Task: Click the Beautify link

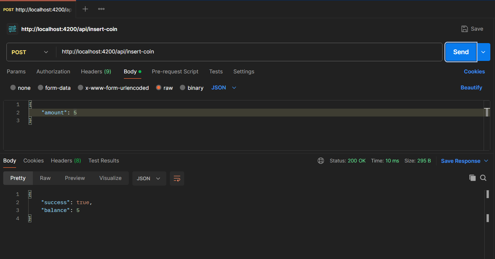Action: [471, 88]
